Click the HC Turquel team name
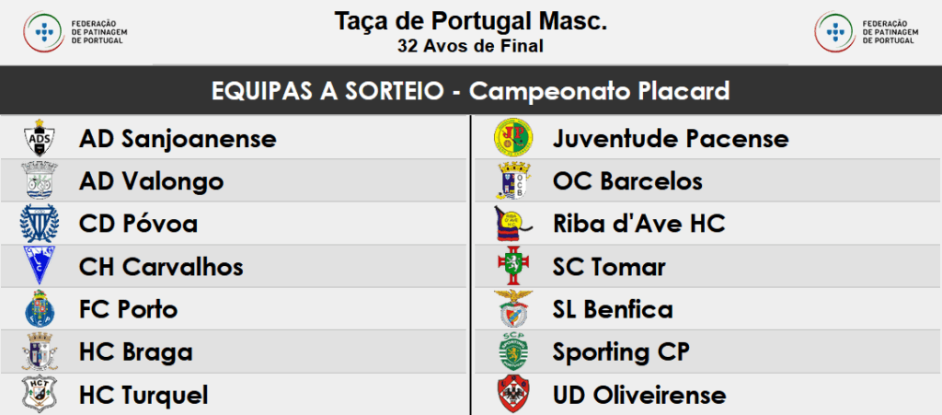Image resolution: width=942 pixels, height=415 pixels. click(x=144, y=396)
